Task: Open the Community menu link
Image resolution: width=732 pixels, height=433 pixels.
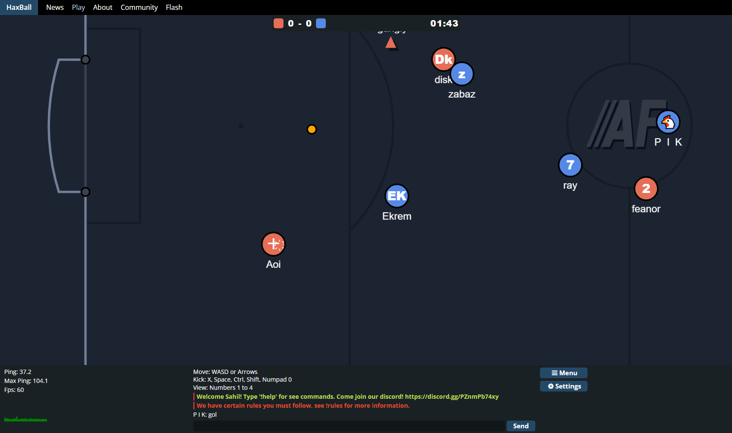Action: tap(139, 7)
